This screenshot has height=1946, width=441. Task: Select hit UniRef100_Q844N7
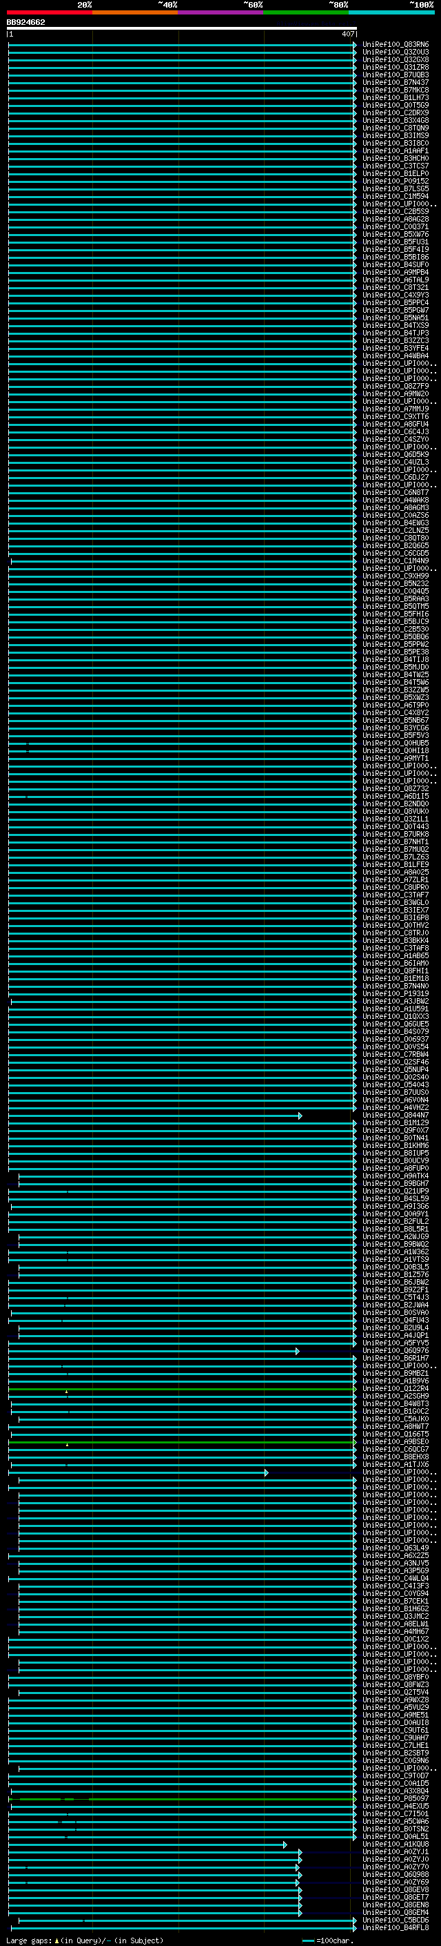tap(395, 1116)
